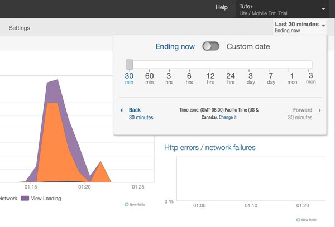
Task: Click the New Relic logo below the area chart
Action: click(x=135, y=204)
